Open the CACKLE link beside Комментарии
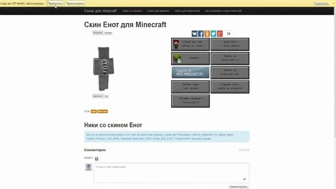The height and width of the screenshot is (189, 336). [244, 150]
